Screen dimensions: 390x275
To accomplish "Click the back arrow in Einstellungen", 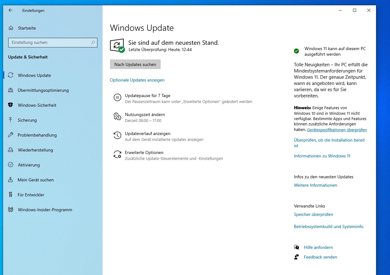I will [11, 10].
